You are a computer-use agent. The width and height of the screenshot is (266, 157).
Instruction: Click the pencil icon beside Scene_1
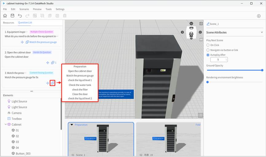(208, 24)
